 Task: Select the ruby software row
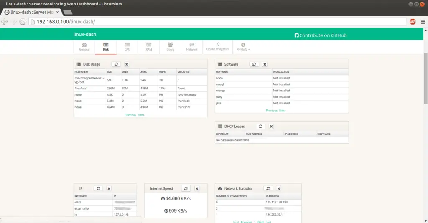[x=282, y=97]
